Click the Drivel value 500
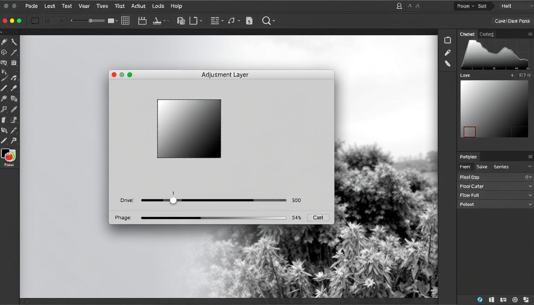Image resolution: width=534 pixels, height=305 pixels. (296, 201)
